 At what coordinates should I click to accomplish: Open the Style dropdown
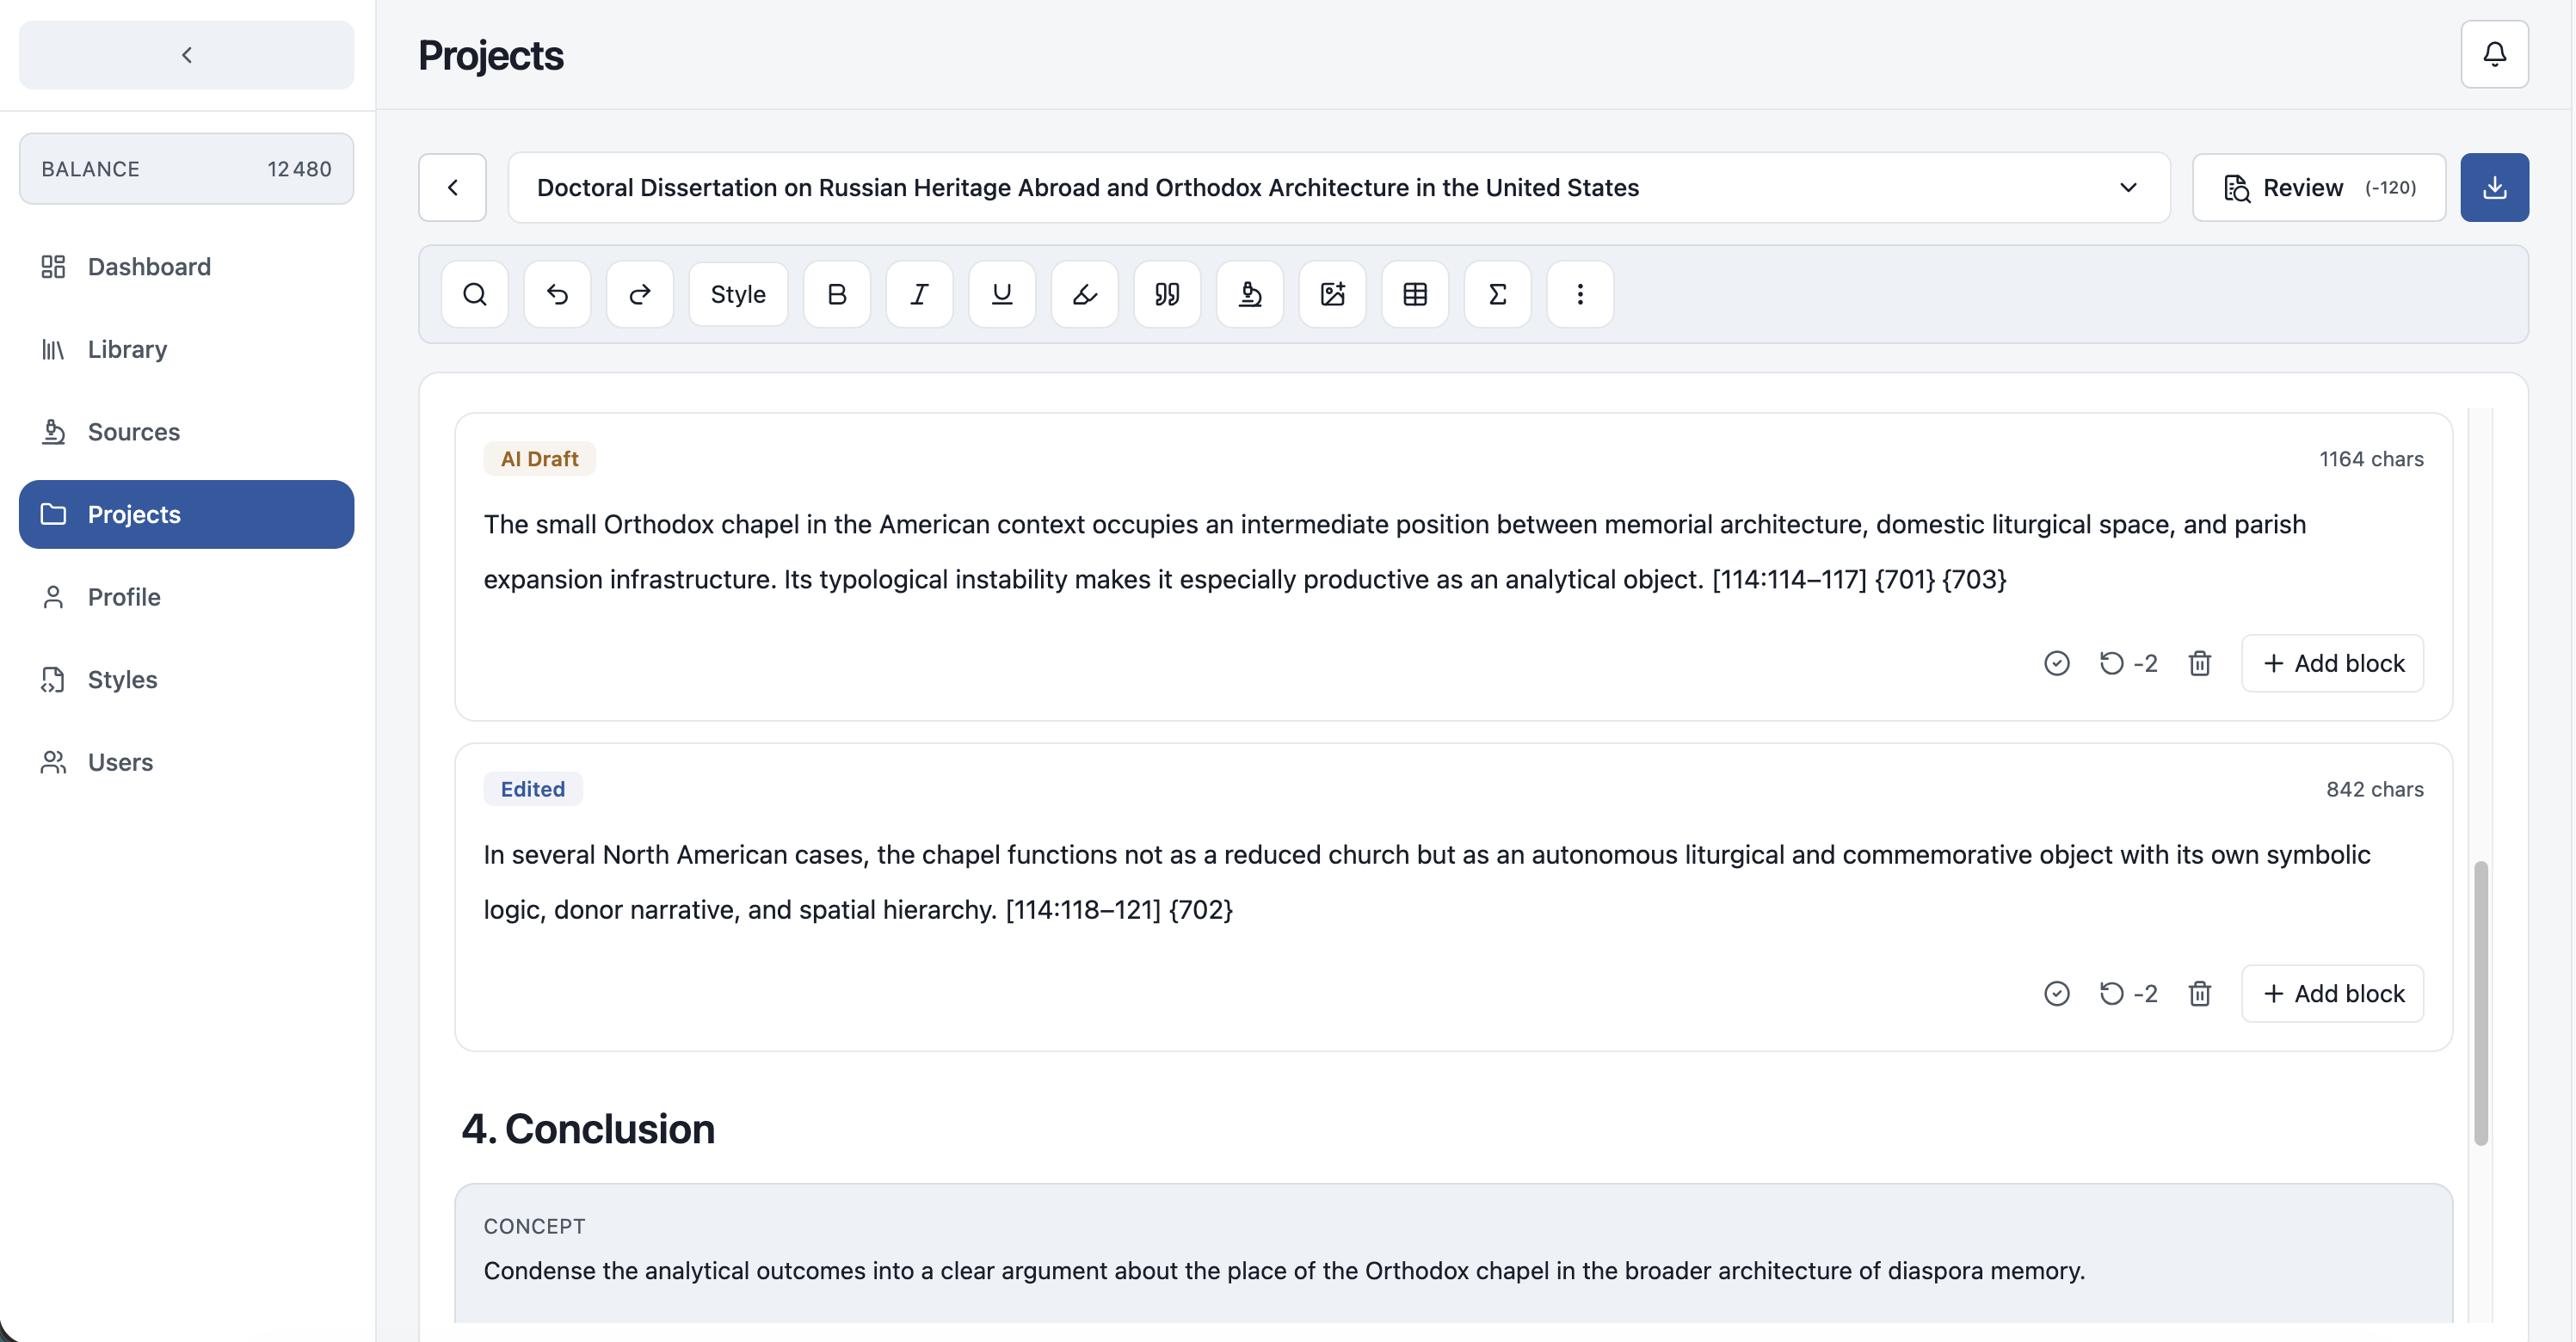pos(738,294)
